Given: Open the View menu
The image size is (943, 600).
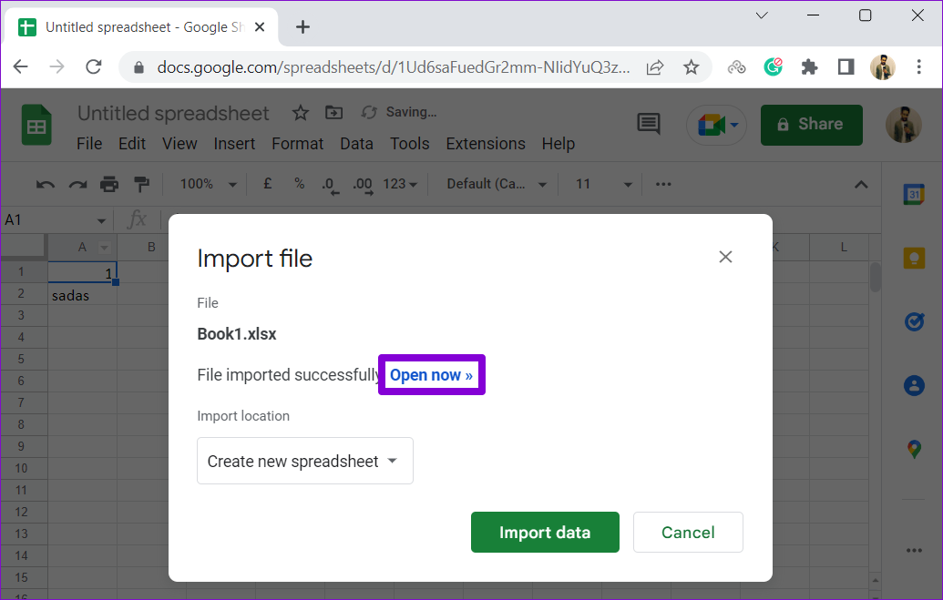Looking at the screenshot, I should point(179,144).
